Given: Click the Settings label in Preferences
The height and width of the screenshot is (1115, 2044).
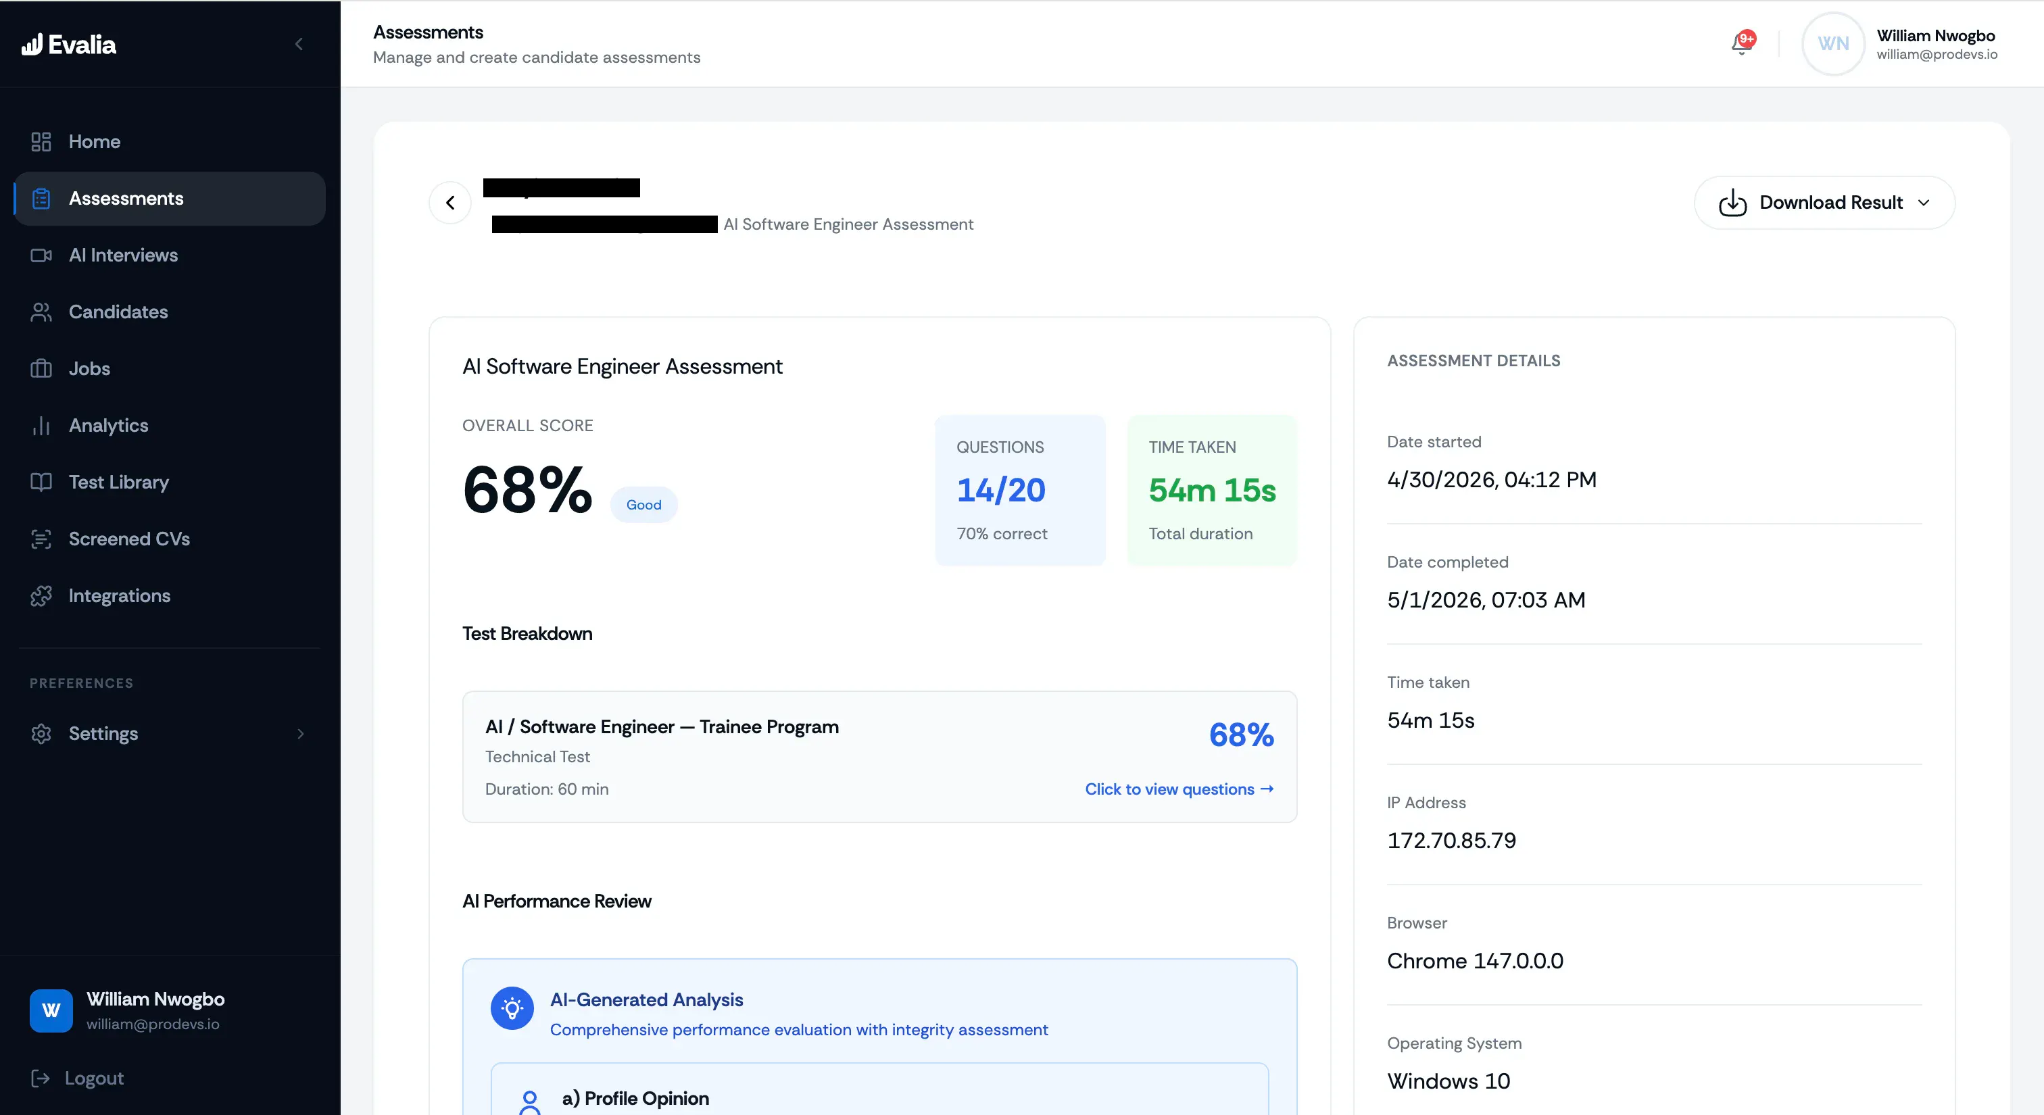Looking at the screenshot, I should click(103, 734).
